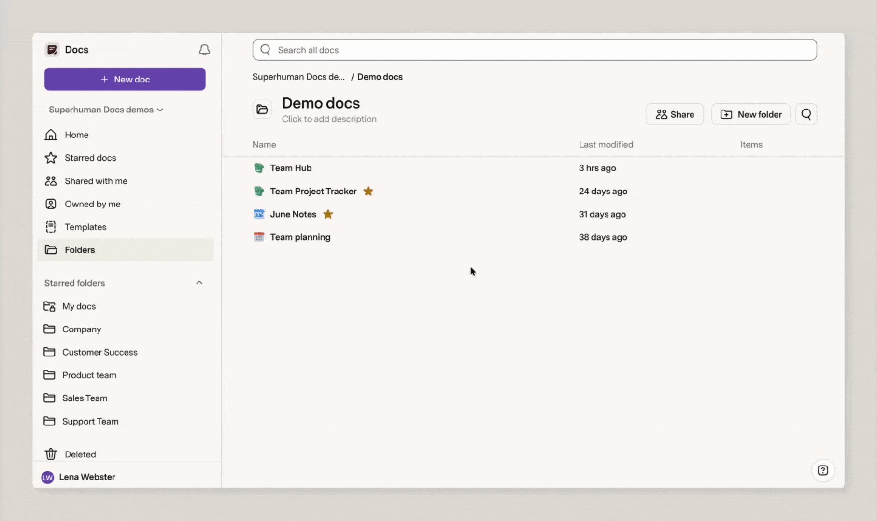Click the Lena Webster account name

click(x=87, y=477)
